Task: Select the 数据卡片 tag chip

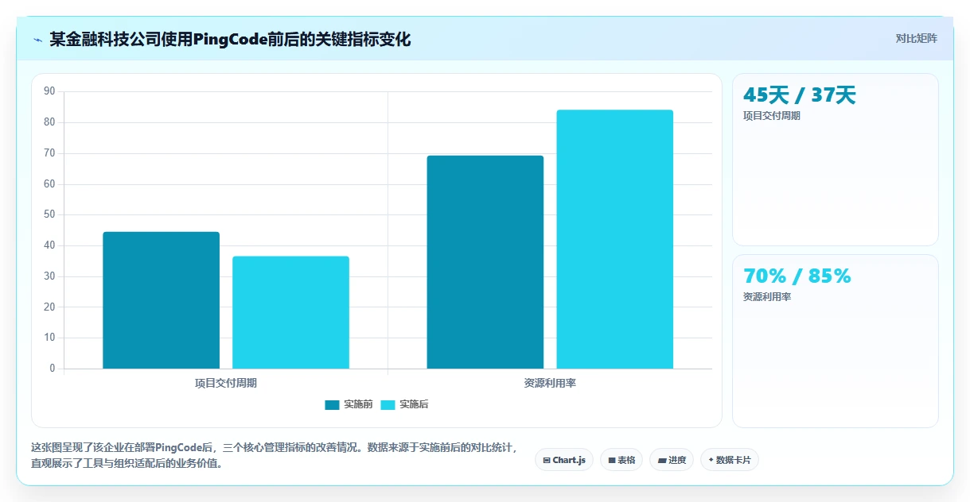Action: (x=729, y=460)
